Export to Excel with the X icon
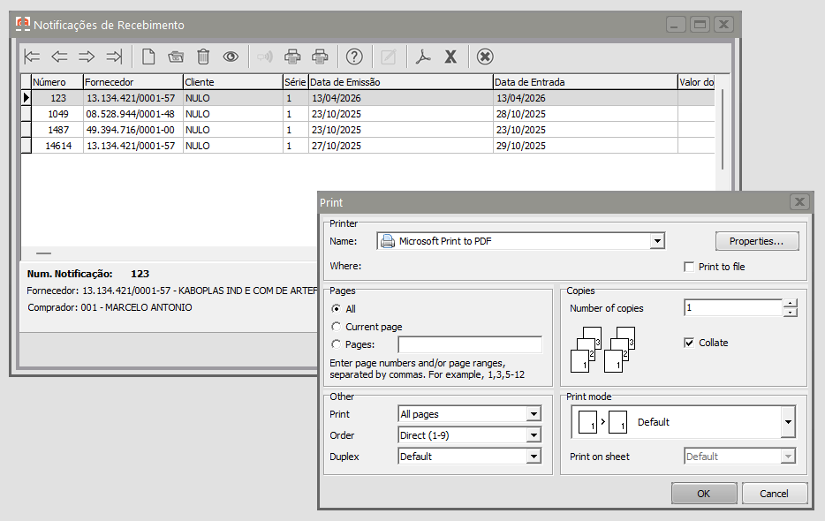 450,57
